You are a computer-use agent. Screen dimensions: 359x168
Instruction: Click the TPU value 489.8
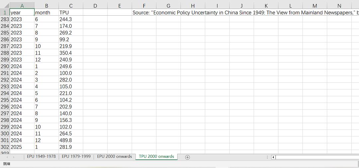pos(71,140)
